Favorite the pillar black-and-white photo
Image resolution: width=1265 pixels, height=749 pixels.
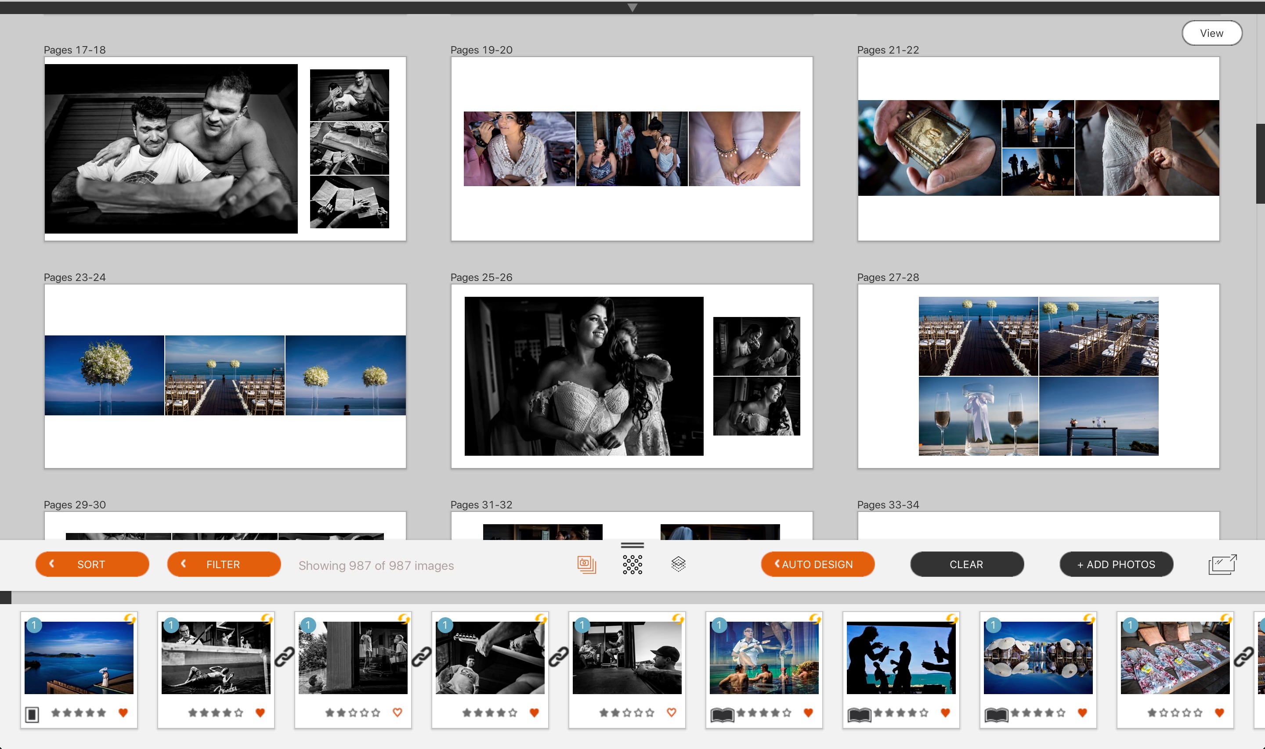click(397, 713)
